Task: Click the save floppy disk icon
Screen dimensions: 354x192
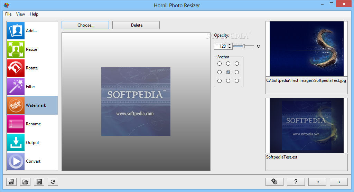Action: pos(39,182)
